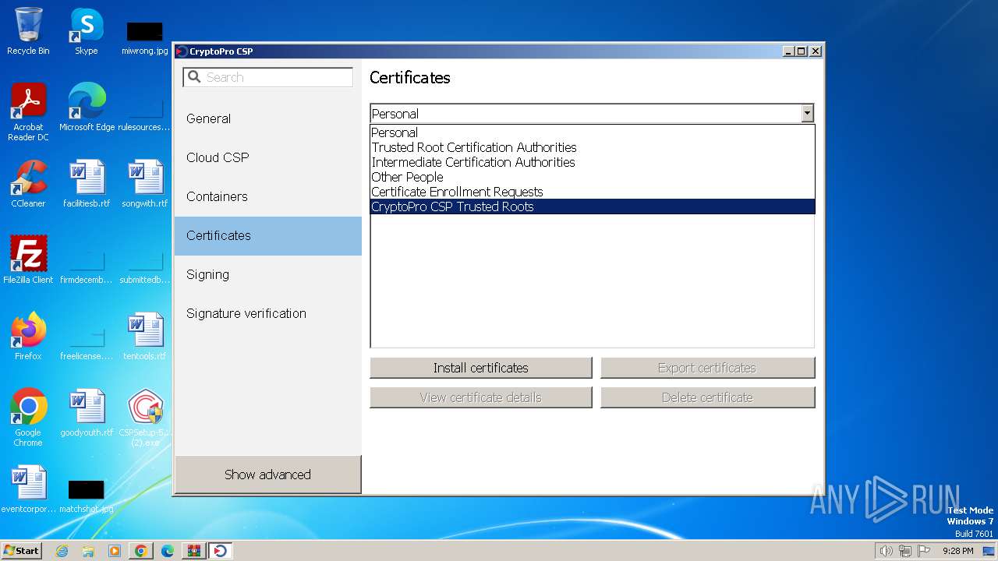The height and width of the screenshot is (561, 998).
Task: Open the Recycle Bin desktop icon
Action: 28,31
